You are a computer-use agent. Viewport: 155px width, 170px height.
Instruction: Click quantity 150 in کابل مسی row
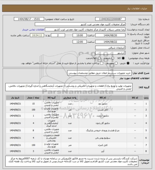[x=33, y=110]
